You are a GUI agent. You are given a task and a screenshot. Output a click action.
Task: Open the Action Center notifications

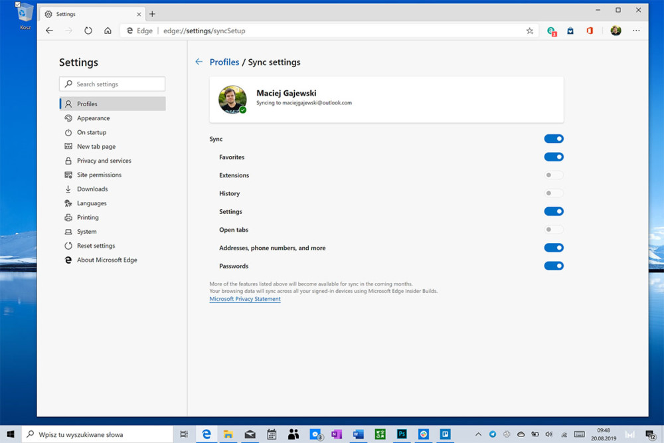coord(650,434)
